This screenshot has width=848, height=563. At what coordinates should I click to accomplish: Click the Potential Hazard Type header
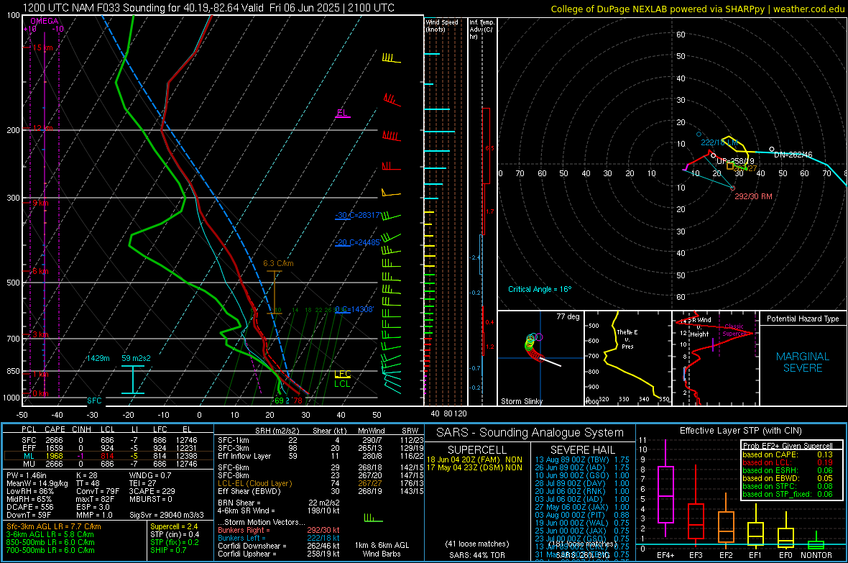coord(803,319)
